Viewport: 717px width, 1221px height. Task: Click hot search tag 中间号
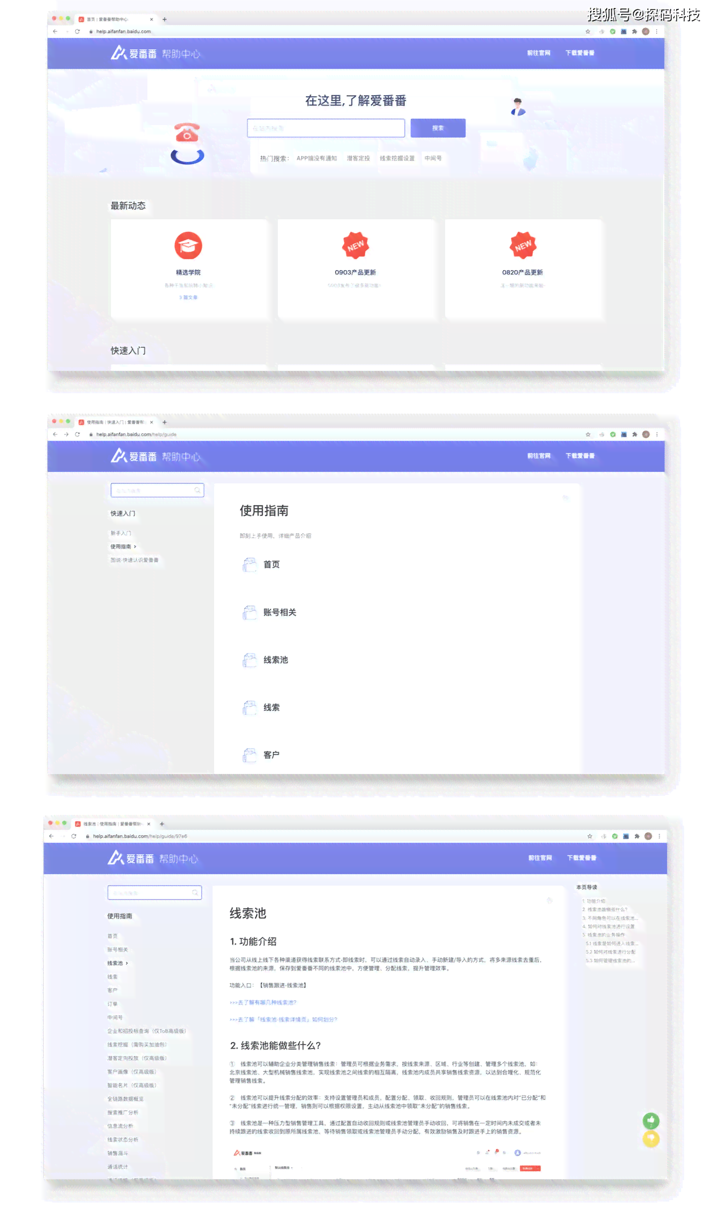tap(433, 158)
